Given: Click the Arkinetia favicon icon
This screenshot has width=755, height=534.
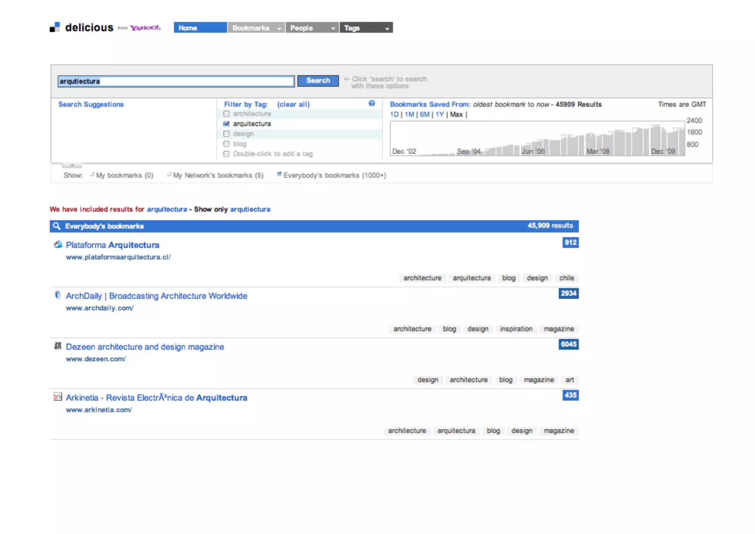Looking at the screenshot, I should pyautogui.click(x=58, y=397).
